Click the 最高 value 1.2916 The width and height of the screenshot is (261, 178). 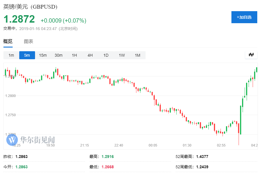tap(106, 157)
